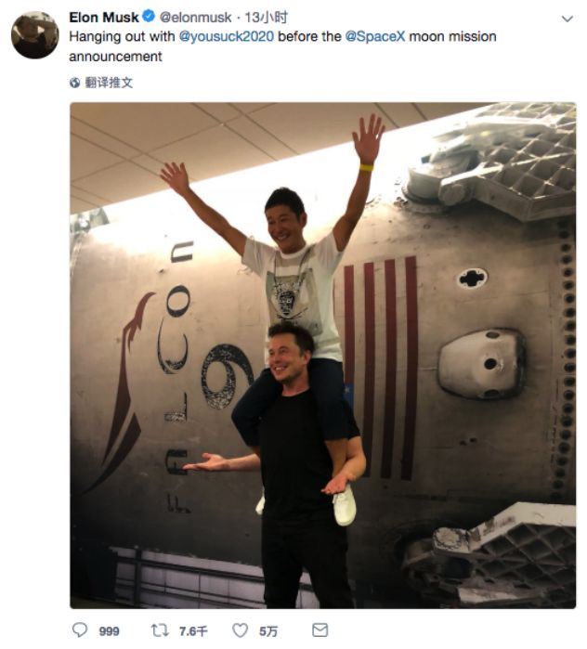The image size is (587, 649).
Task: Reply using the speech bubble icon
Action: (80, 630)
